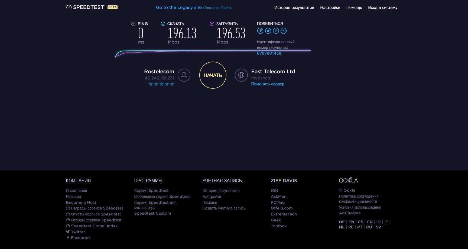
Task: Go to the Legacy site link
Action: (179, 8)
